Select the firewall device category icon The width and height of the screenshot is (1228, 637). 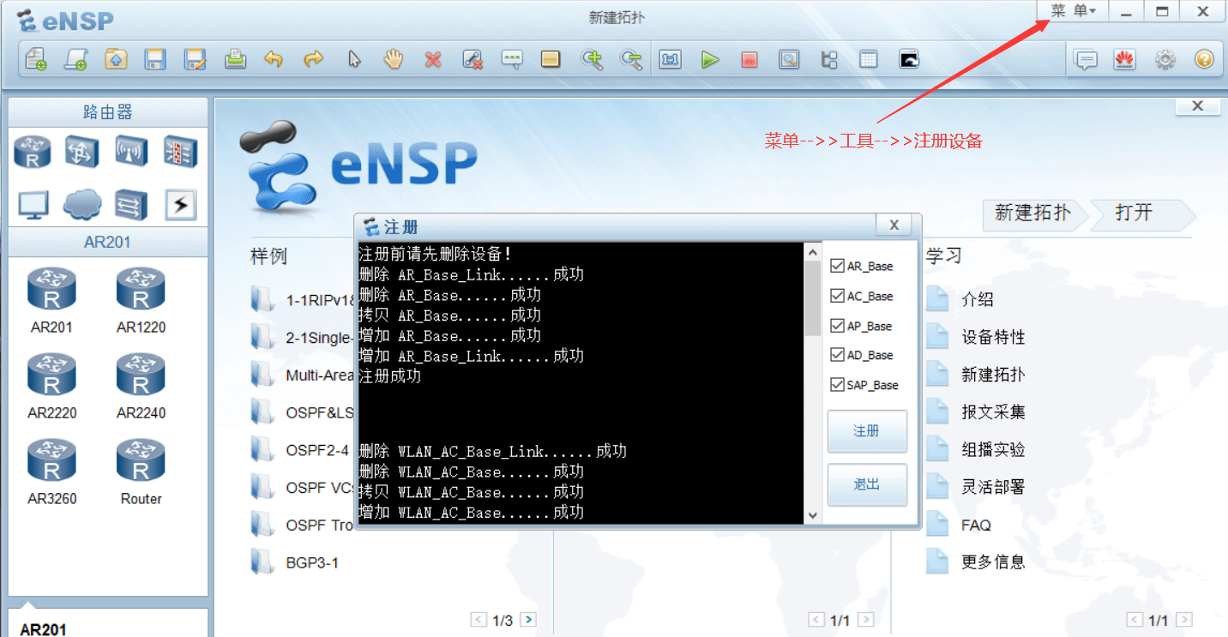tap(180, 153)
